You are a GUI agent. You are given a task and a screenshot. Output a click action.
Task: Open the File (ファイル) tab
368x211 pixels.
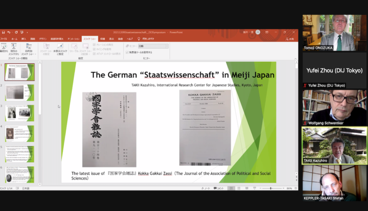coord(3,39)
